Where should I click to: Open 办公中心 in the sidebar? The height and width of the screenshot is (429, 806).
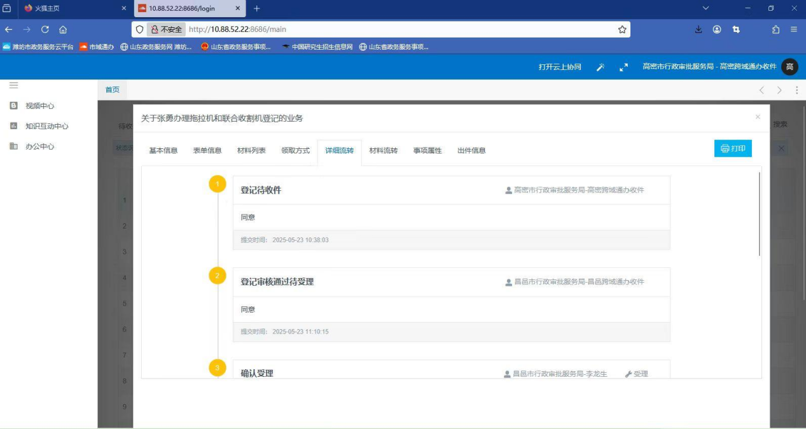[39, 146]
